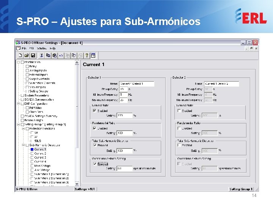Click the last toolbar icon after Help
This screenshot has width=273, height=205.
point(93,55)
